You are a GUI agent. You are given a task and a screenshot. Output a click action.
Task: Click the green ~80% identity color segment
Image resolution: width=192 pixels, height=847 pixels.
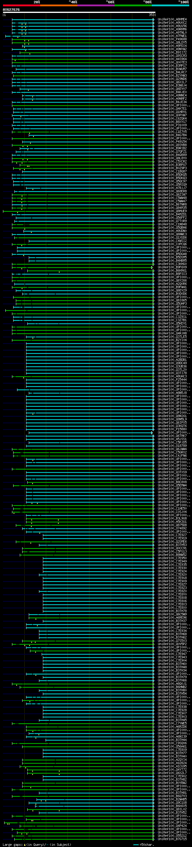click(x=133, y=5)
